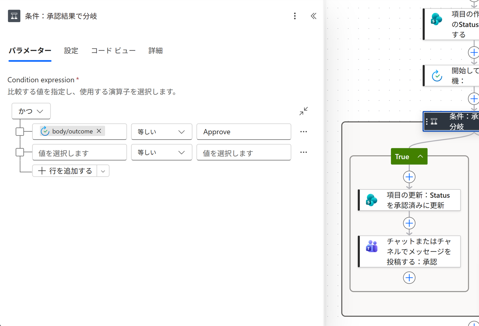Image resolution: width=479 pixels, height=326 pixels.
Task: Insert a step directly below the True label
Action: 409,177
